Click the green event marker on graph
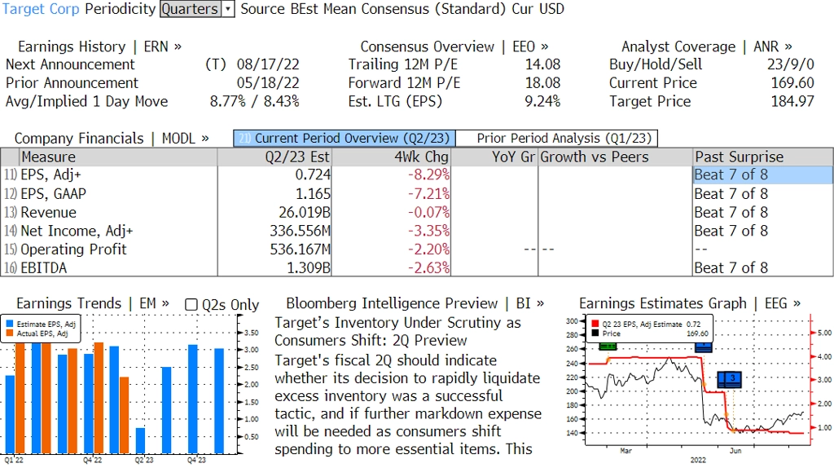The image size is (834, 468). (x=608, y=347)
